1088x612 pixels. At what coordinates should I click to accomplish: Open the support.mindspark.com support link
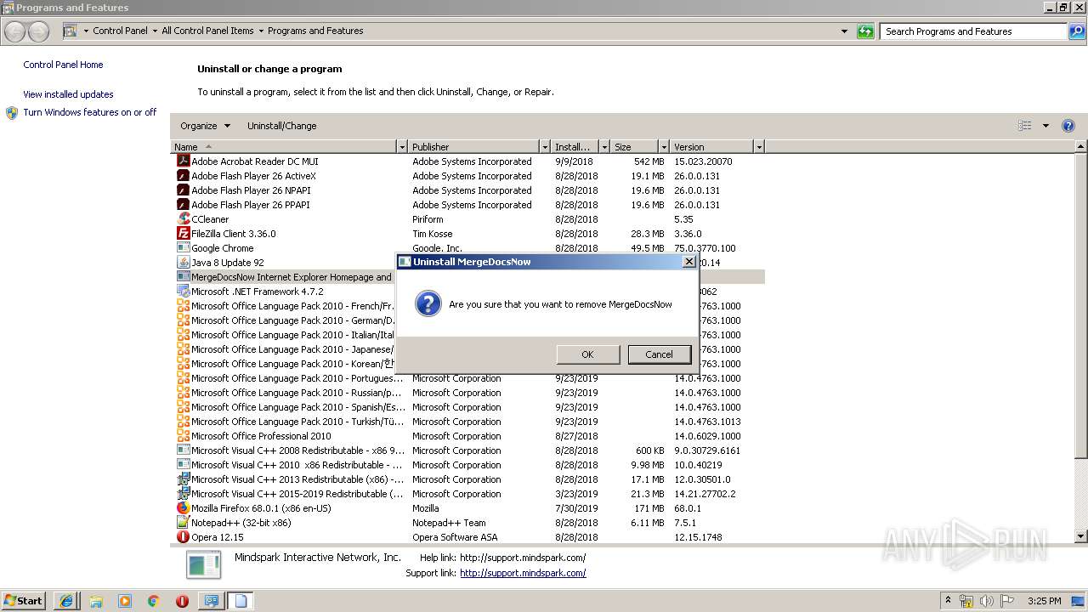[523, 573]
